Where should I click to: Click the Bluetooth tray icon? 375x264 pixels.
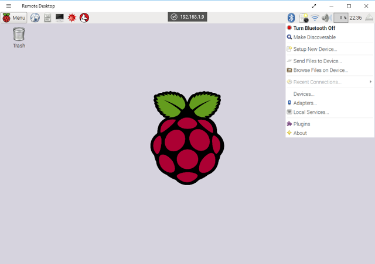click(291, 18)
